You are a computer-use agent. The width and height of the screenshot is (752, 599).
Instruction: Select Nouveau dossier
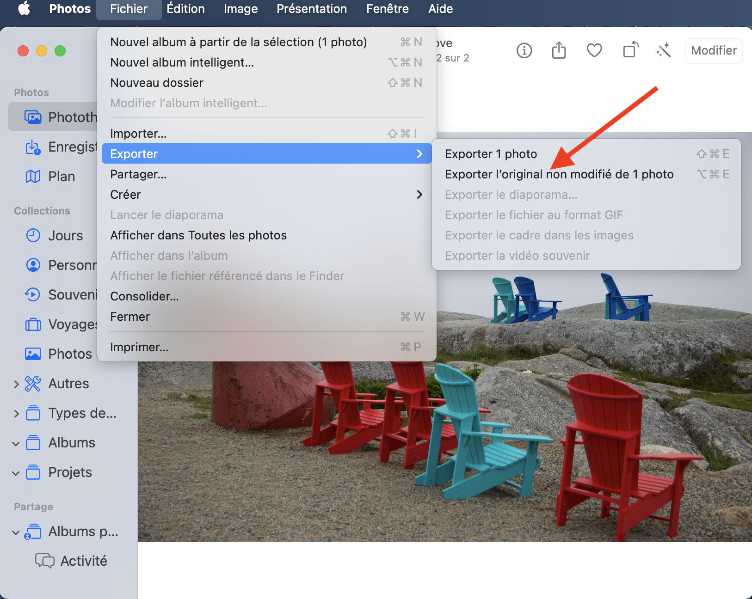click(267, 83)
